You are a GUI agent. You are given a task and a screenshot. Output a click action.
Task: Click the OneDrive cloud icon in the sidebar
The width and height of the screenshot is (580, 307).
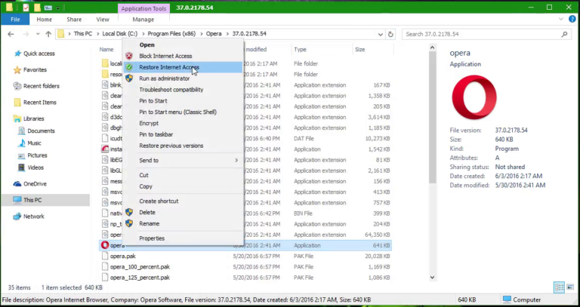click(17, 183)
